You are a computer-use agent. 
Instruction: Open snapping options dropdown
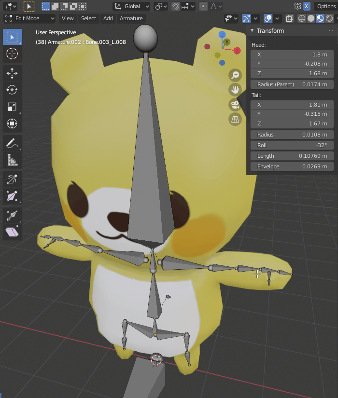188,6
